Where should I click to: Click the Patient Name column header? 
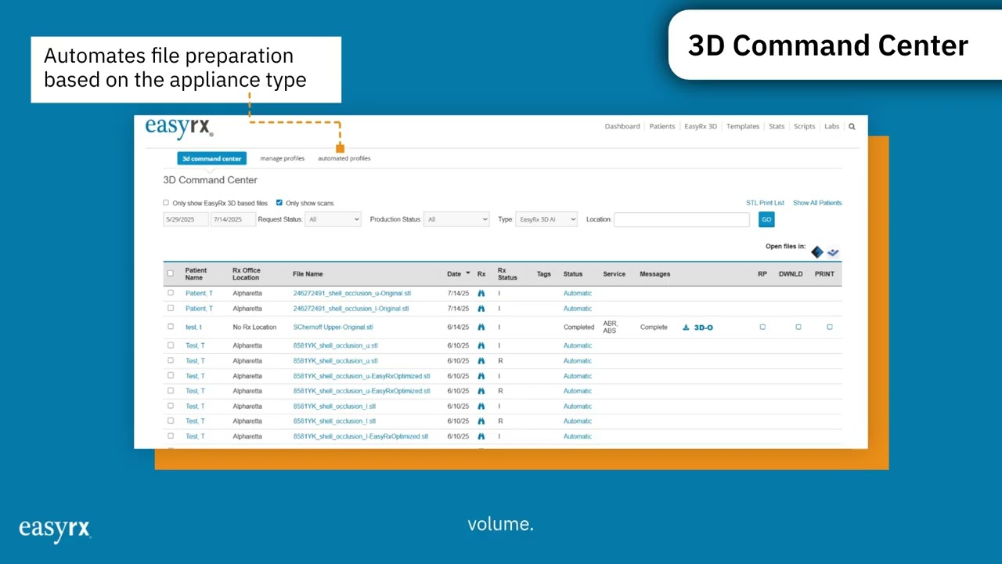(x=196, y=273)
